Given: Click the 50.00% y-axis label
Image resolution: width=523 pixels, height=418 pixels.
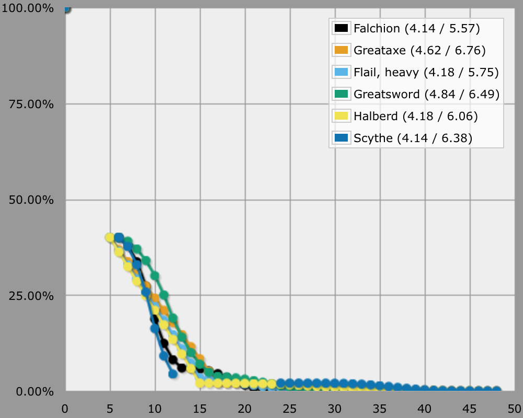Looking at the screenshot, I should click(32, 200).
